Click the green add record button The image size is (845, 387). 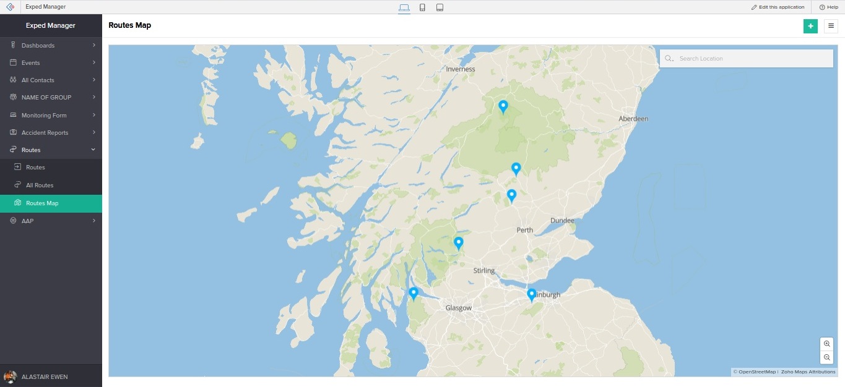[x=810, y=26]
